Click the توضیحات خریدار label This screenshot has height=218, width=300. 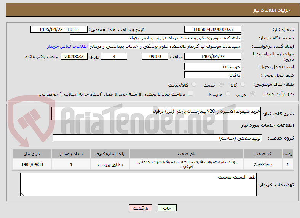276,185
